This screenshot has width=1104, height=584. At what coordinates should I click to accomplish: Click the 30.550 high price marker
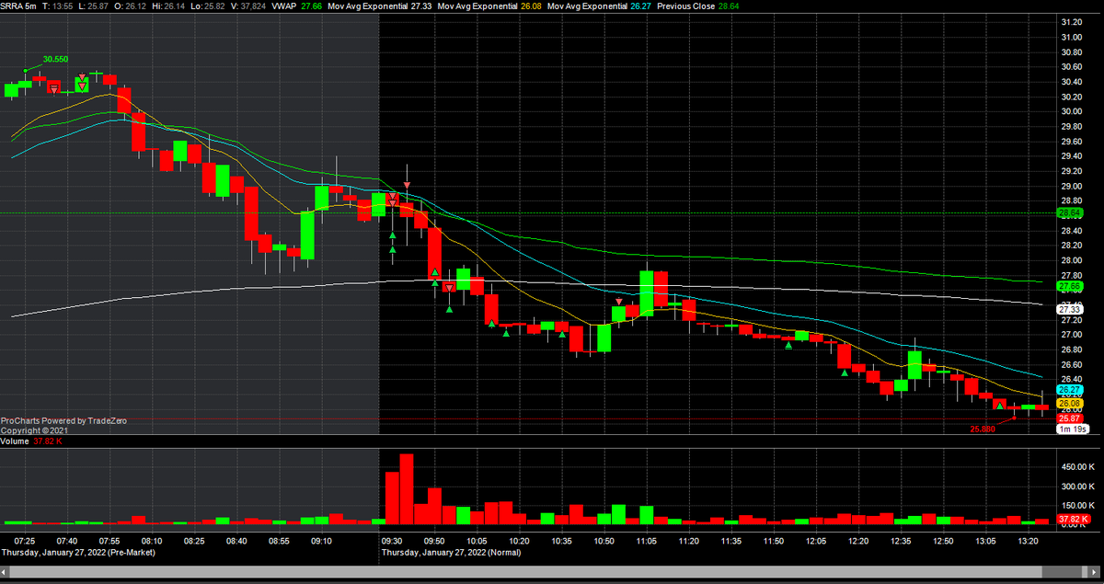[55, 59]
